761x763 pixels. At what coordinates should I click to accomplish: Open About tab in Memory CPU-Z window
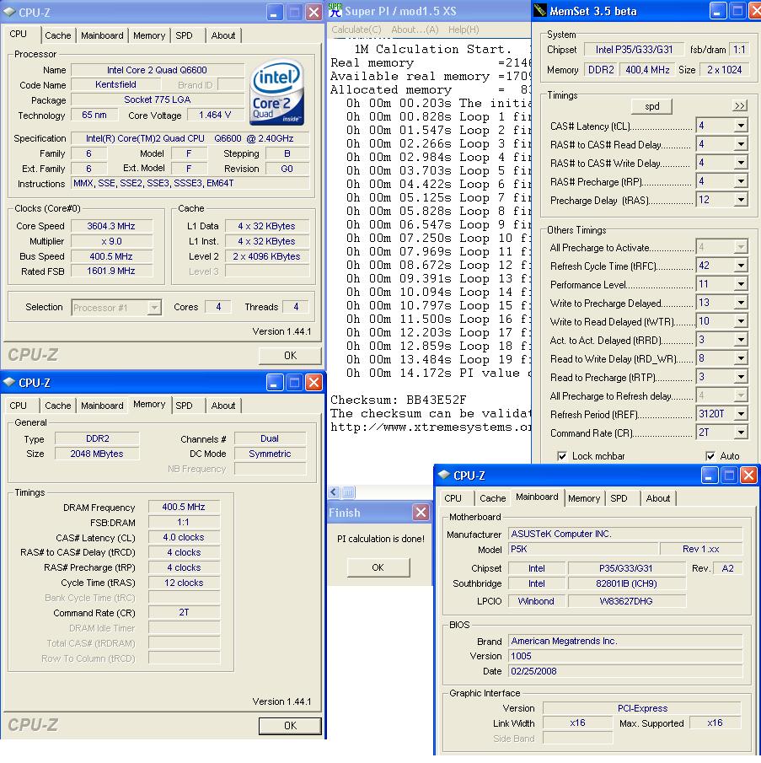point(223,406)
